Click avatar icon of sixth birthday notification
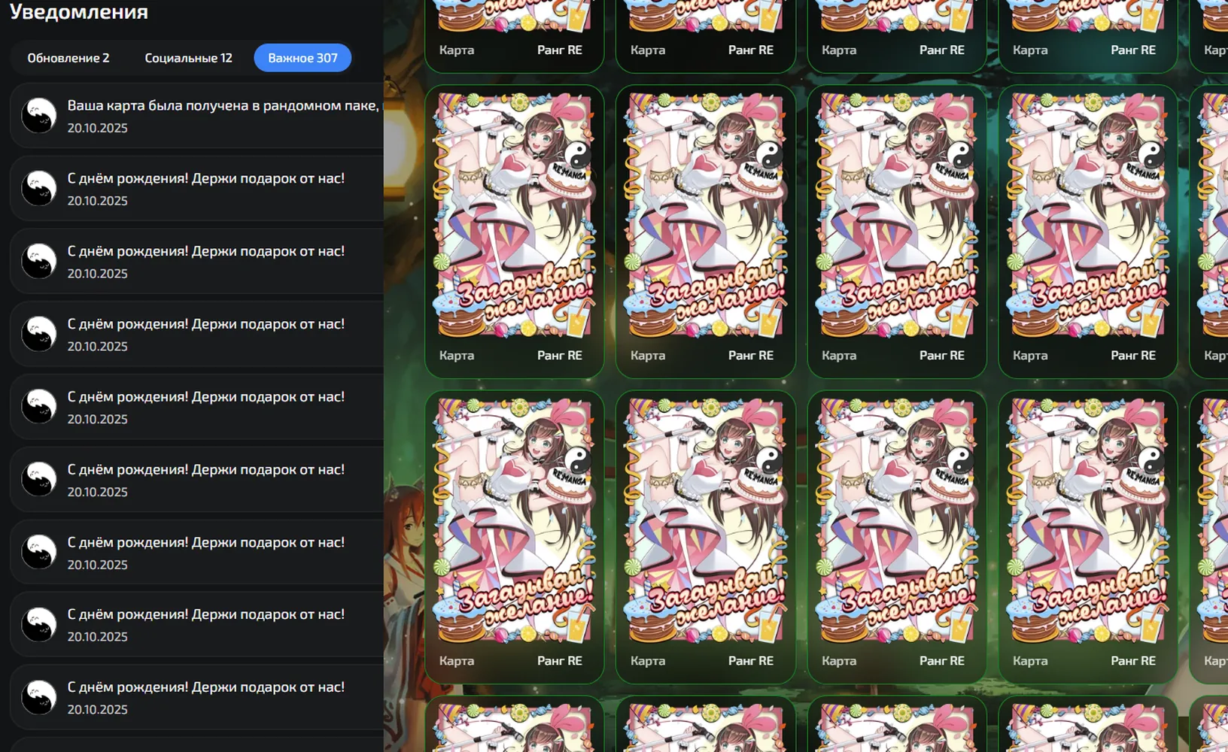 tap(39, 552)
